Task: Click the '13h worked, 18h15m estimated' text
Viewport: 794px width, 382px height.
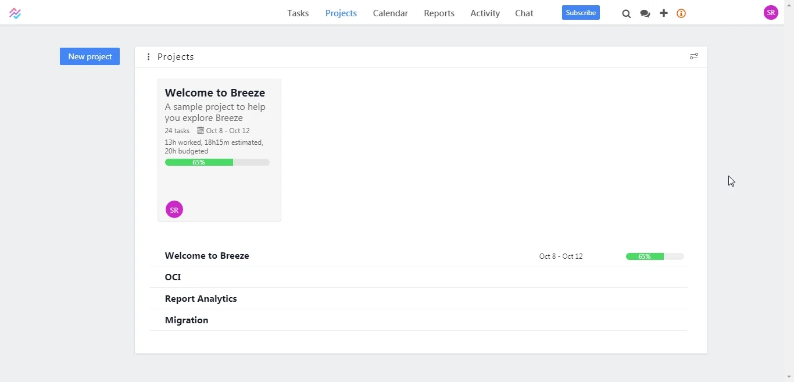Action: pyautogui.click(x=214, y=142)
